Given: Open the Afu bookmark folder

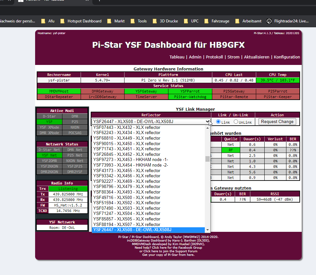Looking at the screenshot, I should (x=48, y=21).
